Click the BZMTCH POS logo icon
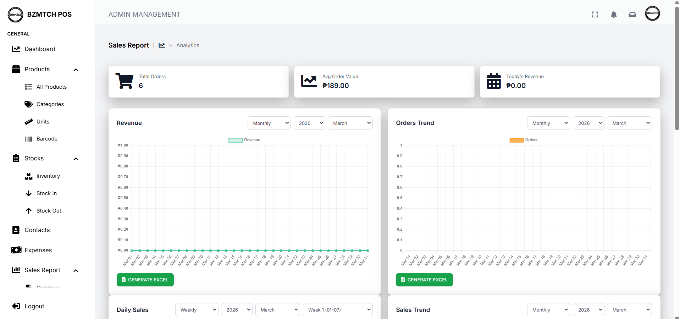 pyautogui.click(x=15, y=15)
